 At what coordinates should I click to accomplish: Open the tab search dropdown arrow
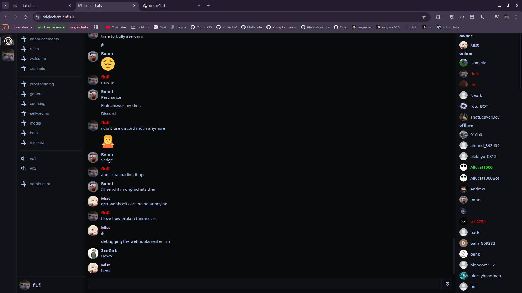[5, 5]
